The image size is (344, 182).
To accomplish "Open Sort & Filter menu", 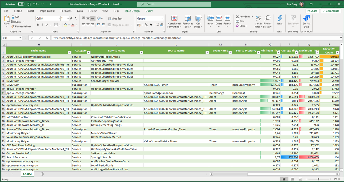I will point(259,22).
